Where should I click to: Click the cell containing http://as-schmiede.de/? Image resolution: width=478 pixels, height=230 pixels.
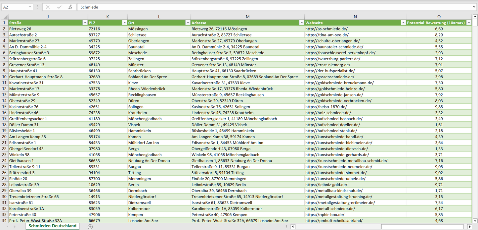[326, 29]
